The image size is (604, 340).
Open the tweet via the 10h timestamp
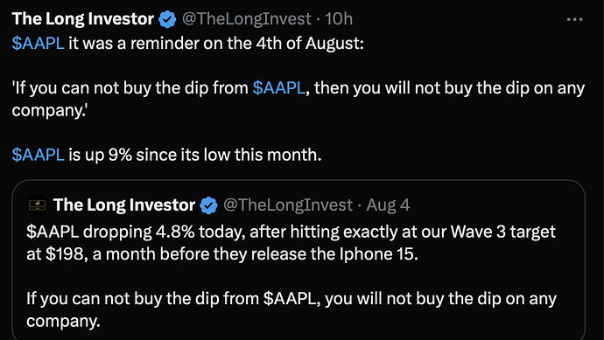point(339,19)
